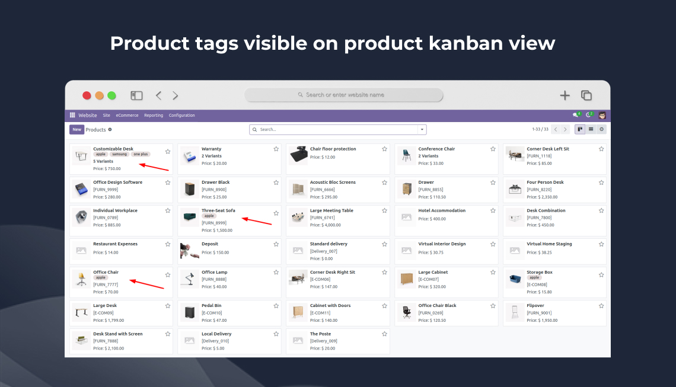Viewport: 676px width, 387px height.
Task: Open the Site menu
Action: pos(107,115)
